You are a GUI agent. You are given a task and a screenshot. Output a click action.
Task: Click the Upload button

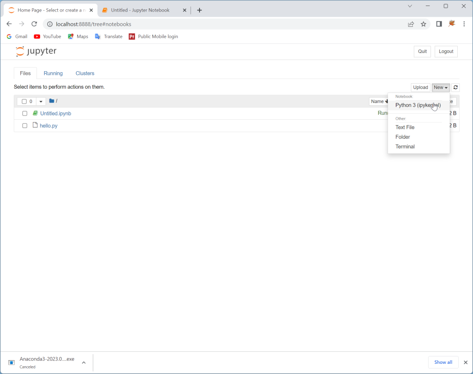[x=420, y=87]
